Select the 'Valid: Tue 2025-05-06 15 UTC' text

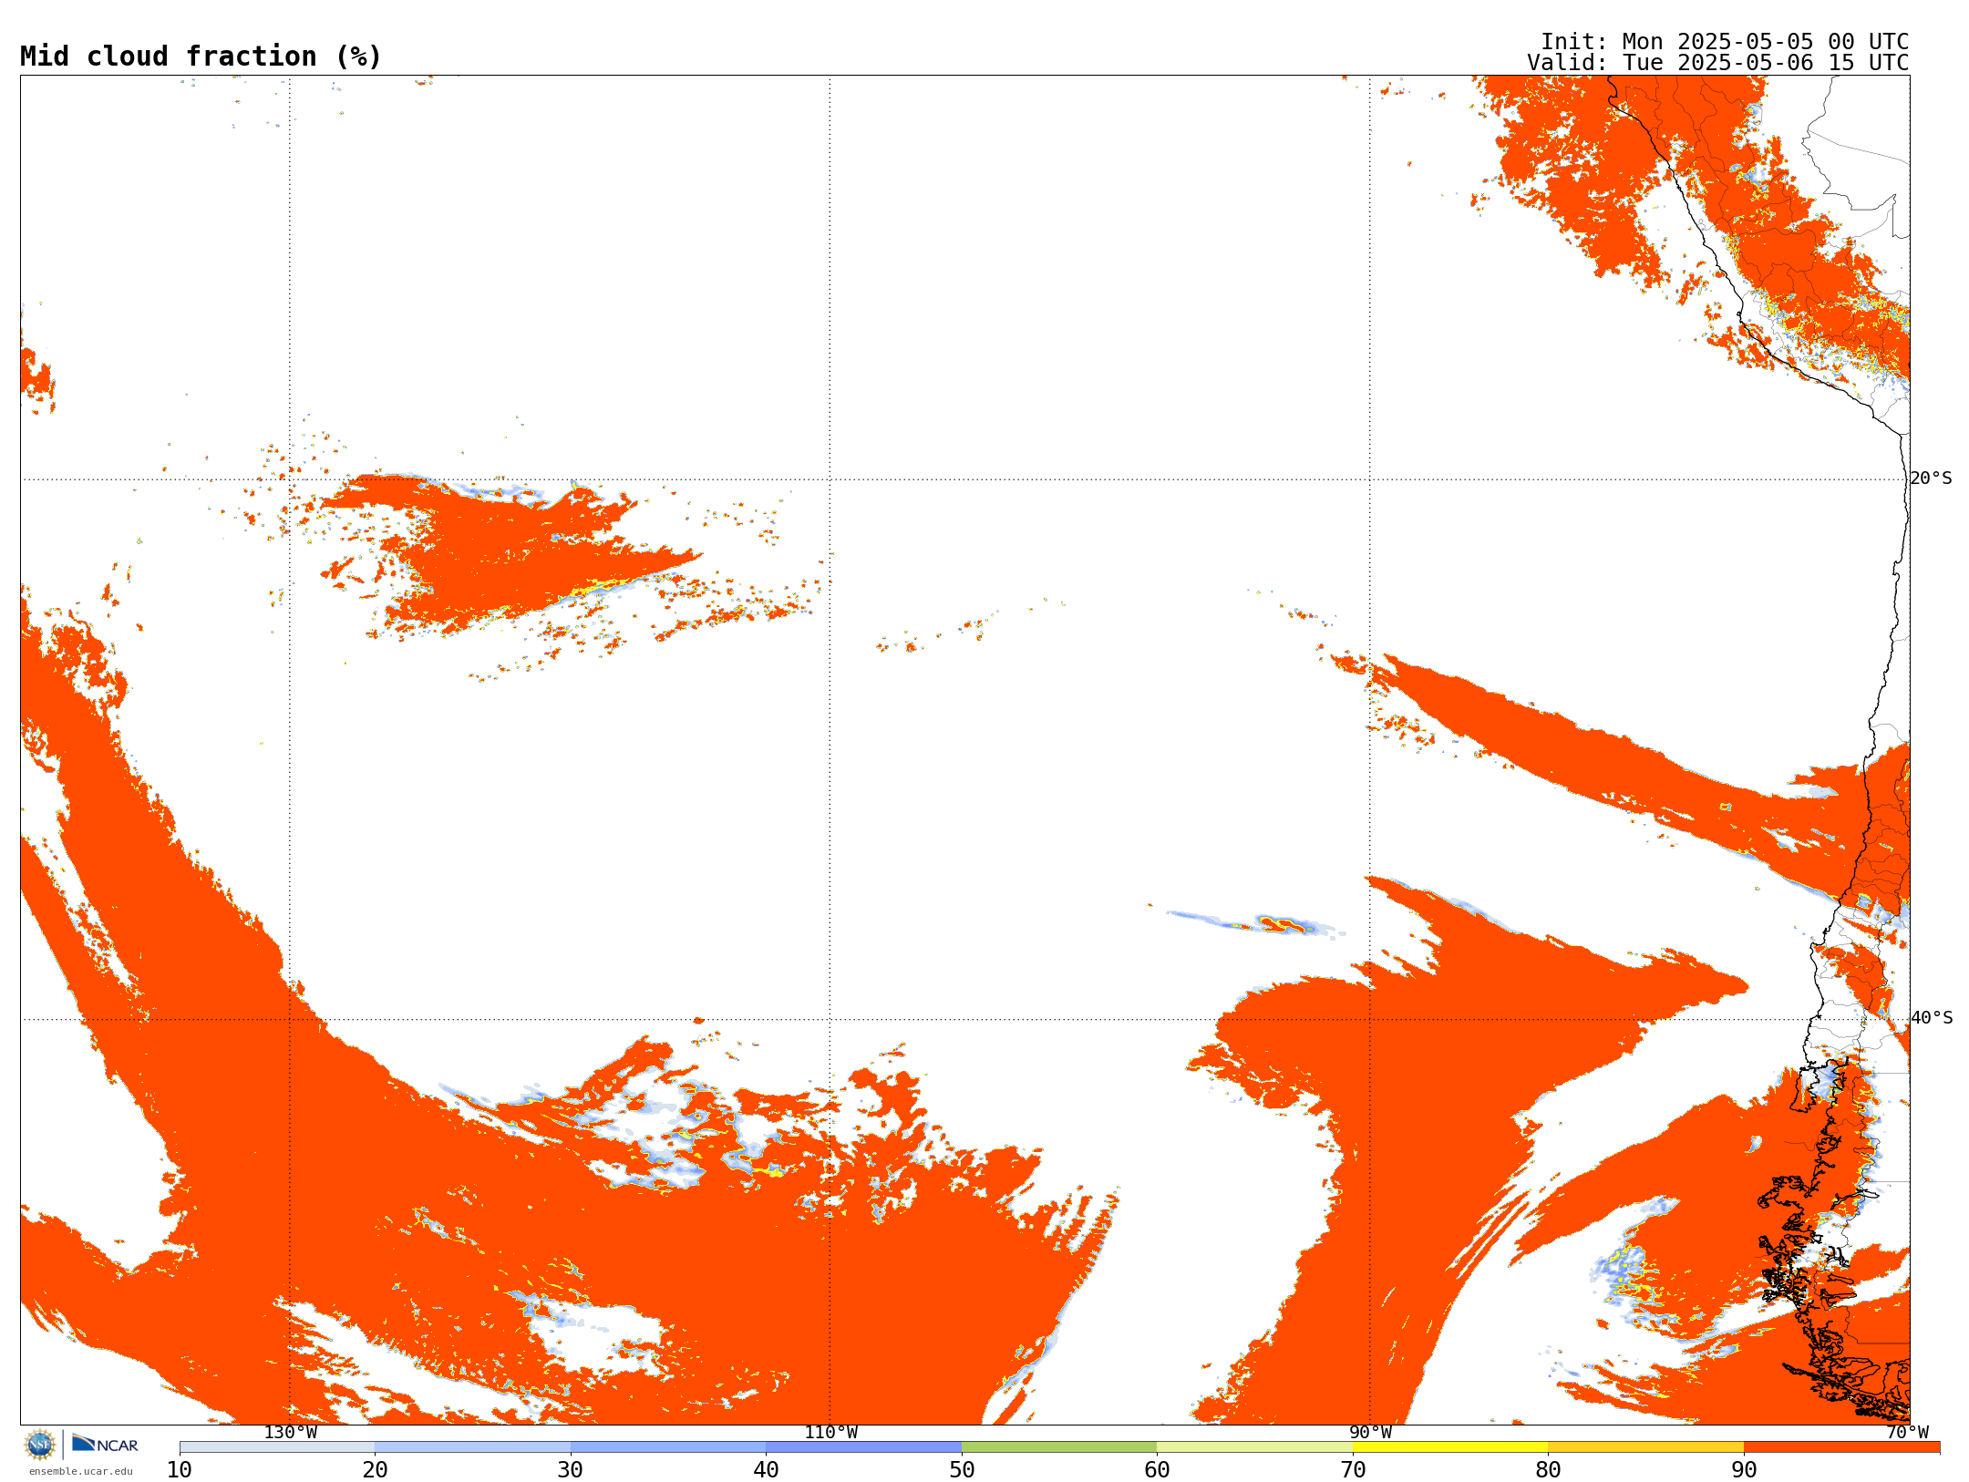click(x=1717, y=63)
